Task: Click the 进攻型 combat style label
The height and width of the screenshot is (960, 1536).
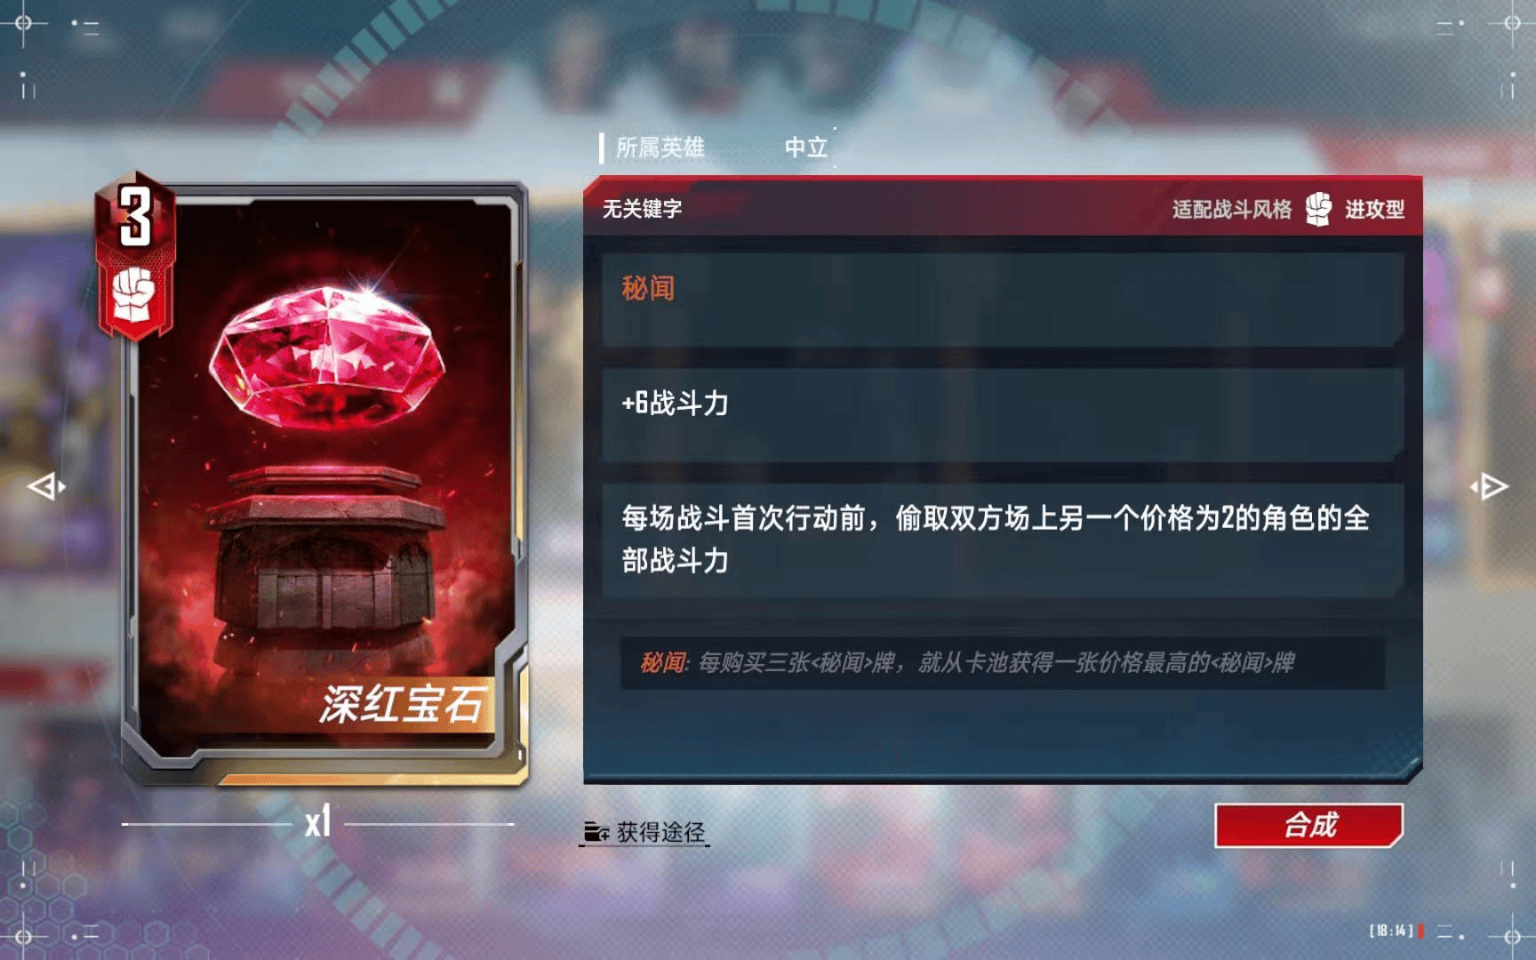Action: 1374,210
